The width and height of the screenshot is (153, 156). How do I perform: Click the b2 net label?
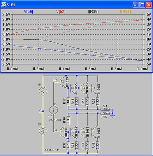(x=55, y=80)
